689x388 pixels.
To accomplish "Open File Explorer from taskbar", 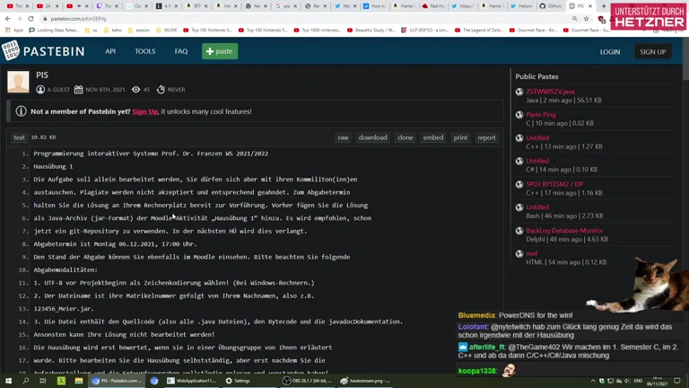I will tap(79, 381).
